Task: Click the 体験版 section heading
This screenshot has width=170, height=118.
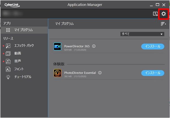Action: tap(59, 64)
